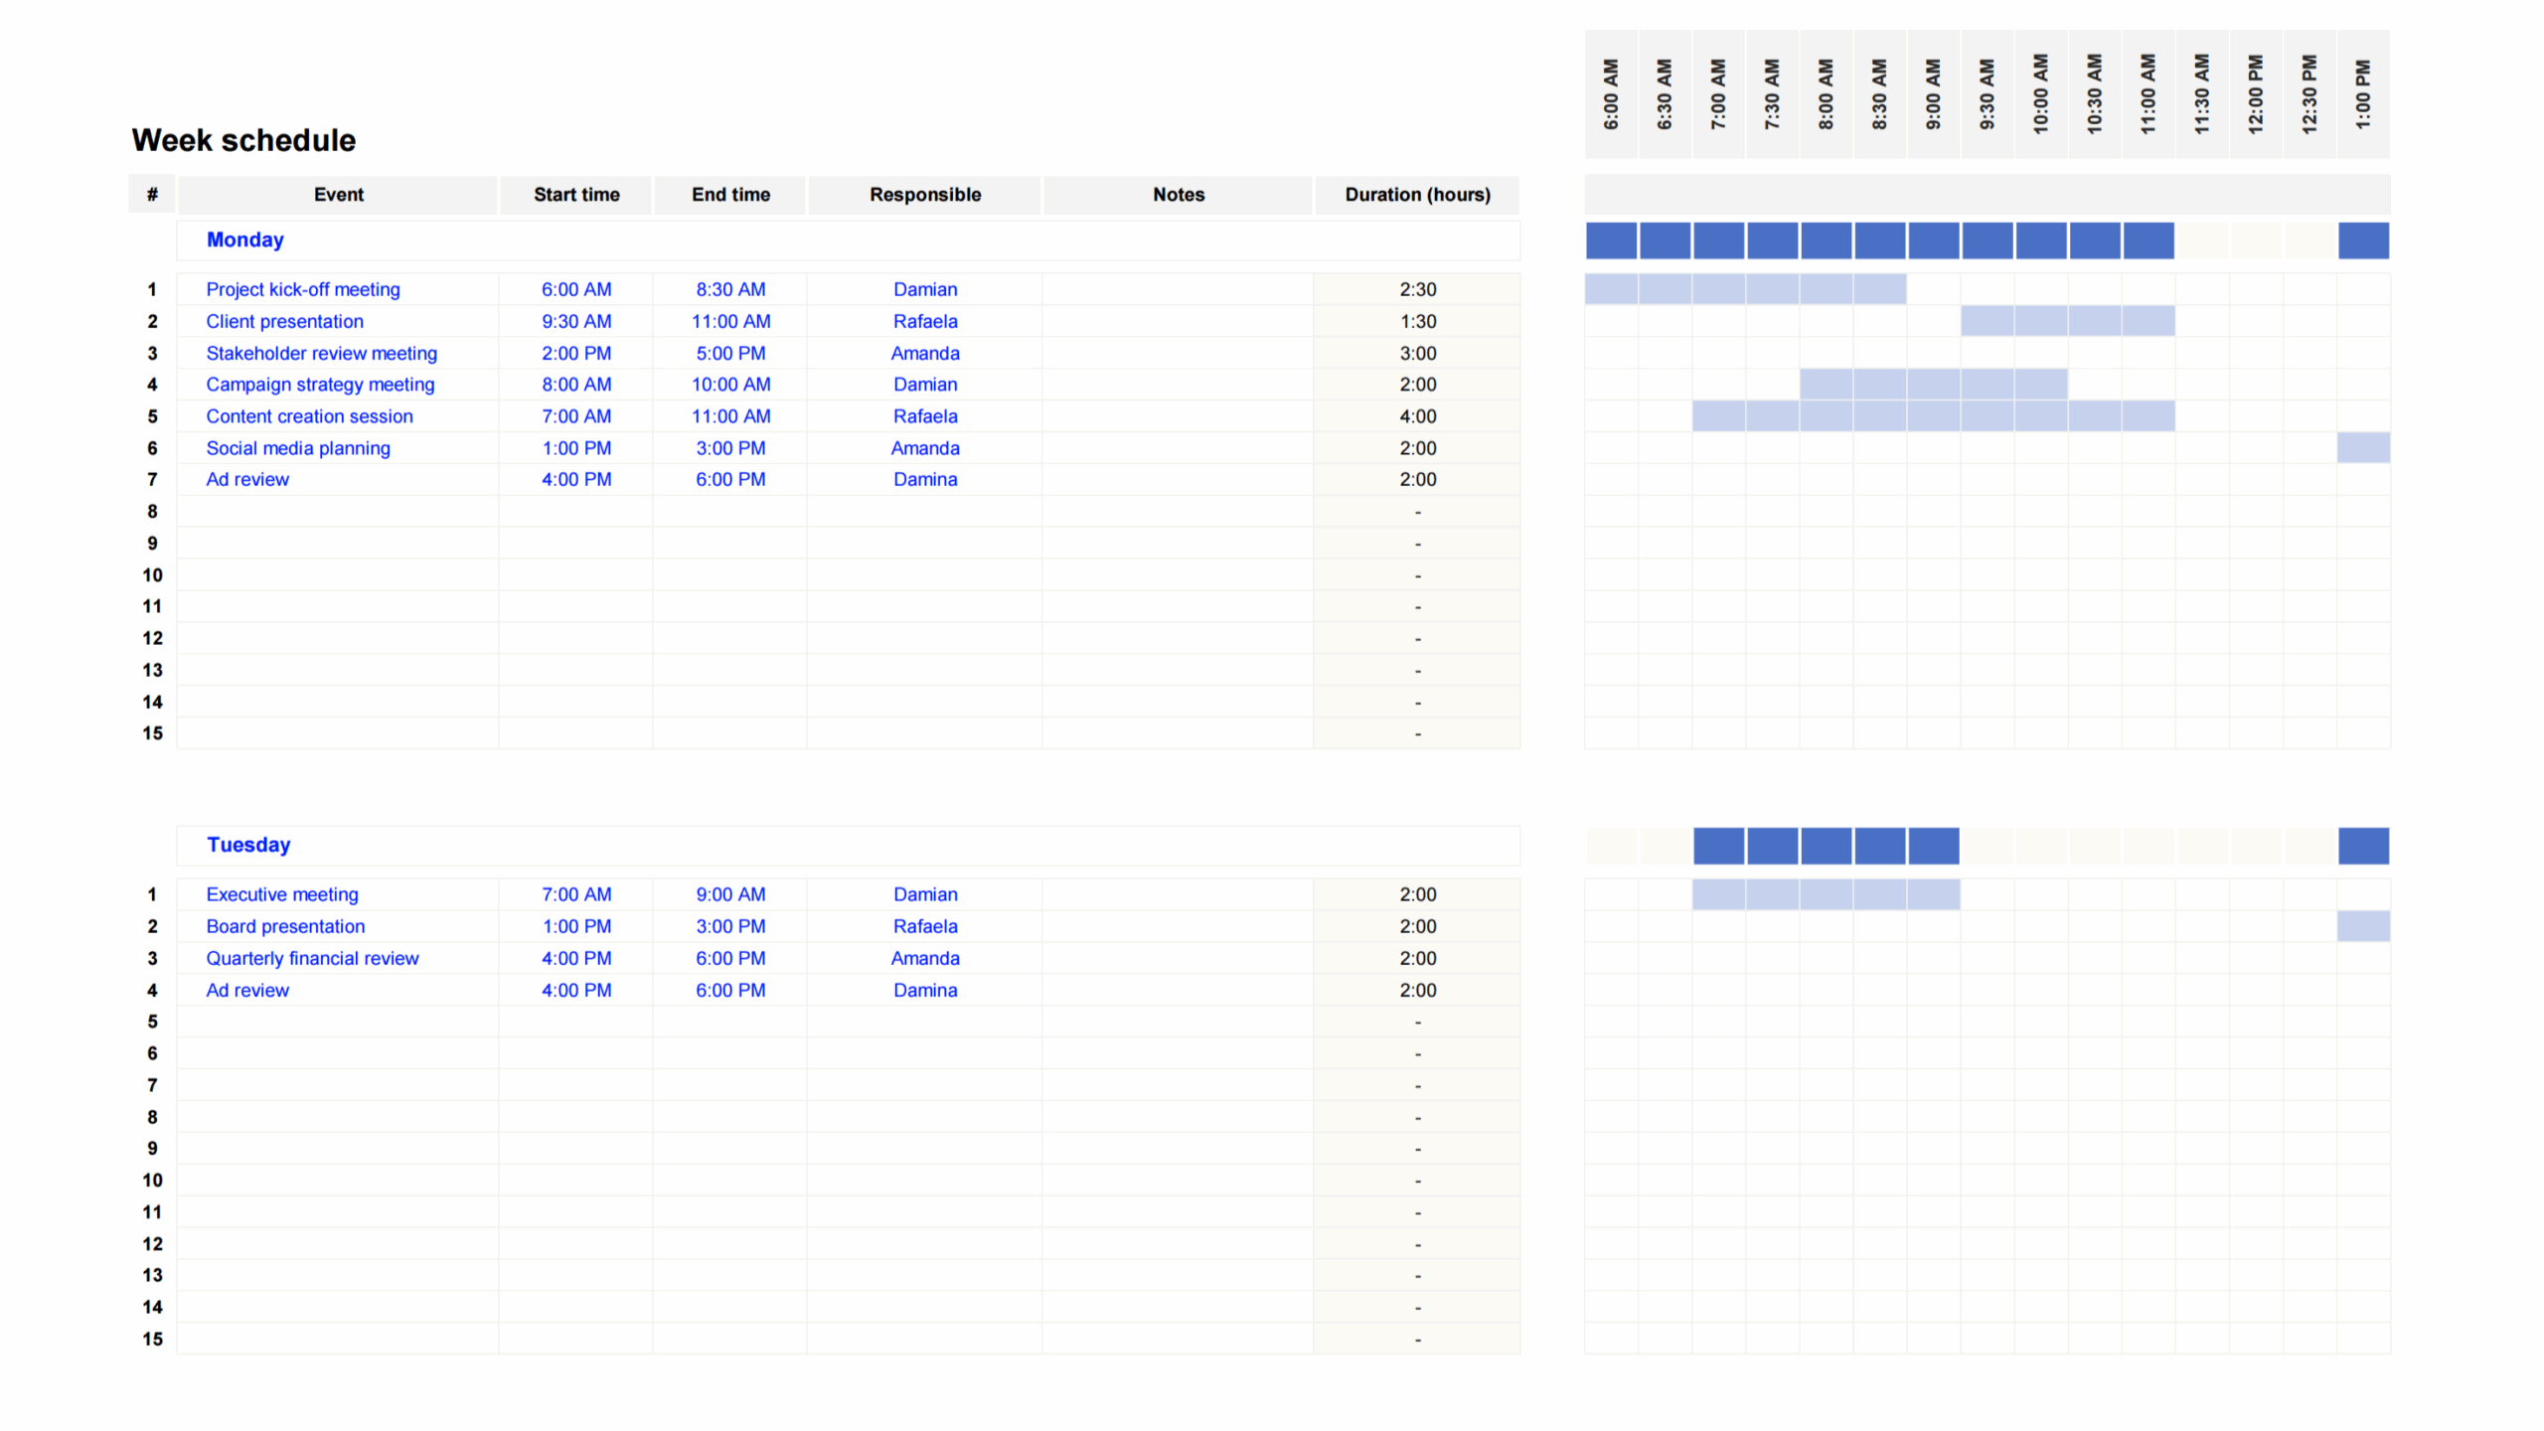This screenshot has width=2544, height=1431.
Task: Select the Content creation session event
Action: (x=309, y=416)
